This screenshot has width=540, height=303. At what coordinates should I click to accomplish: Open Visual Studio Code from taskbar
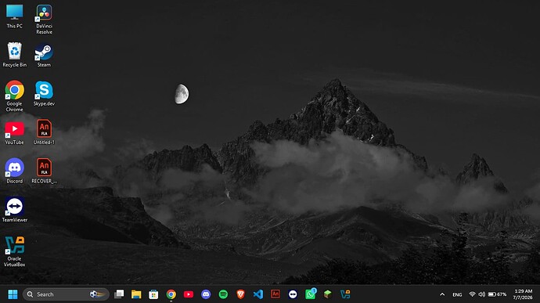point(258,294)
